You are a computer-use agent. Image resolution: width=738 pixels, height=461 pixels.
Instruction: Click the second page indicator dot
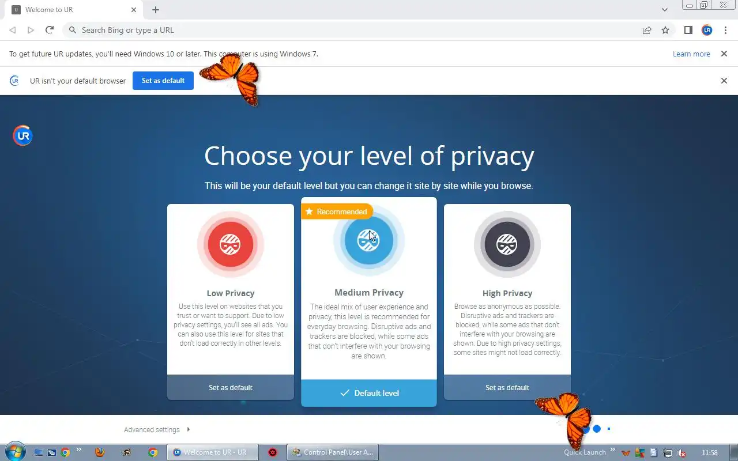click(597, 429)
